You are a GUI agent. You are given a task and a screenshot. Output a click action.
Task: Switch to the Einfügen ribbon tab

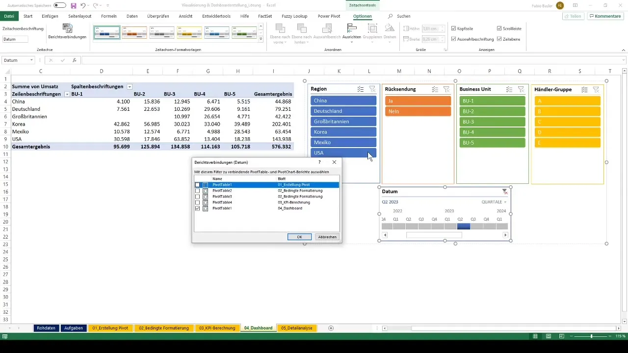pyautogui.click(x=50, y=16)
